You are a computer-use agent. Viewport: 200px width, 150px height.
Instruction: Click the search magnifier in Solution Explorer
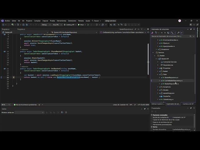pos(190,36)
